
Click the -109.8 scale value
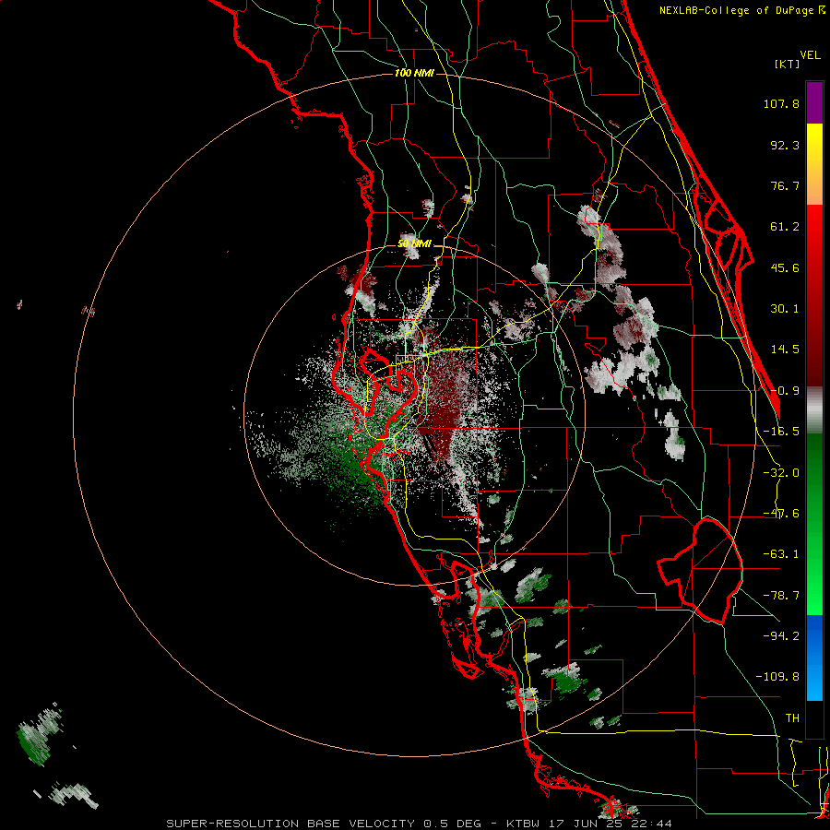pyautogui.click(x=778, y=677)
